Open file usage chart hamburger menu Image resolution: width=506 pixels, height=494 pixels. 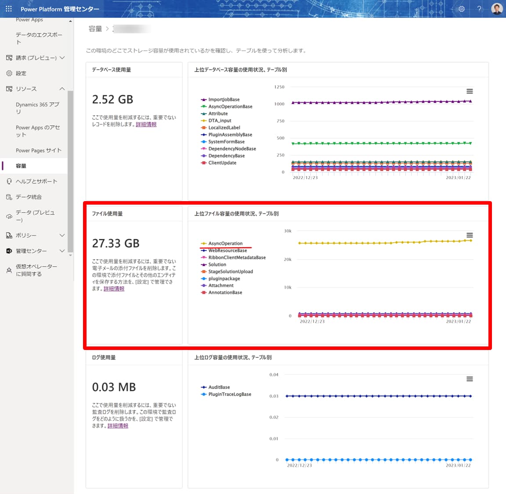[470, 235]
